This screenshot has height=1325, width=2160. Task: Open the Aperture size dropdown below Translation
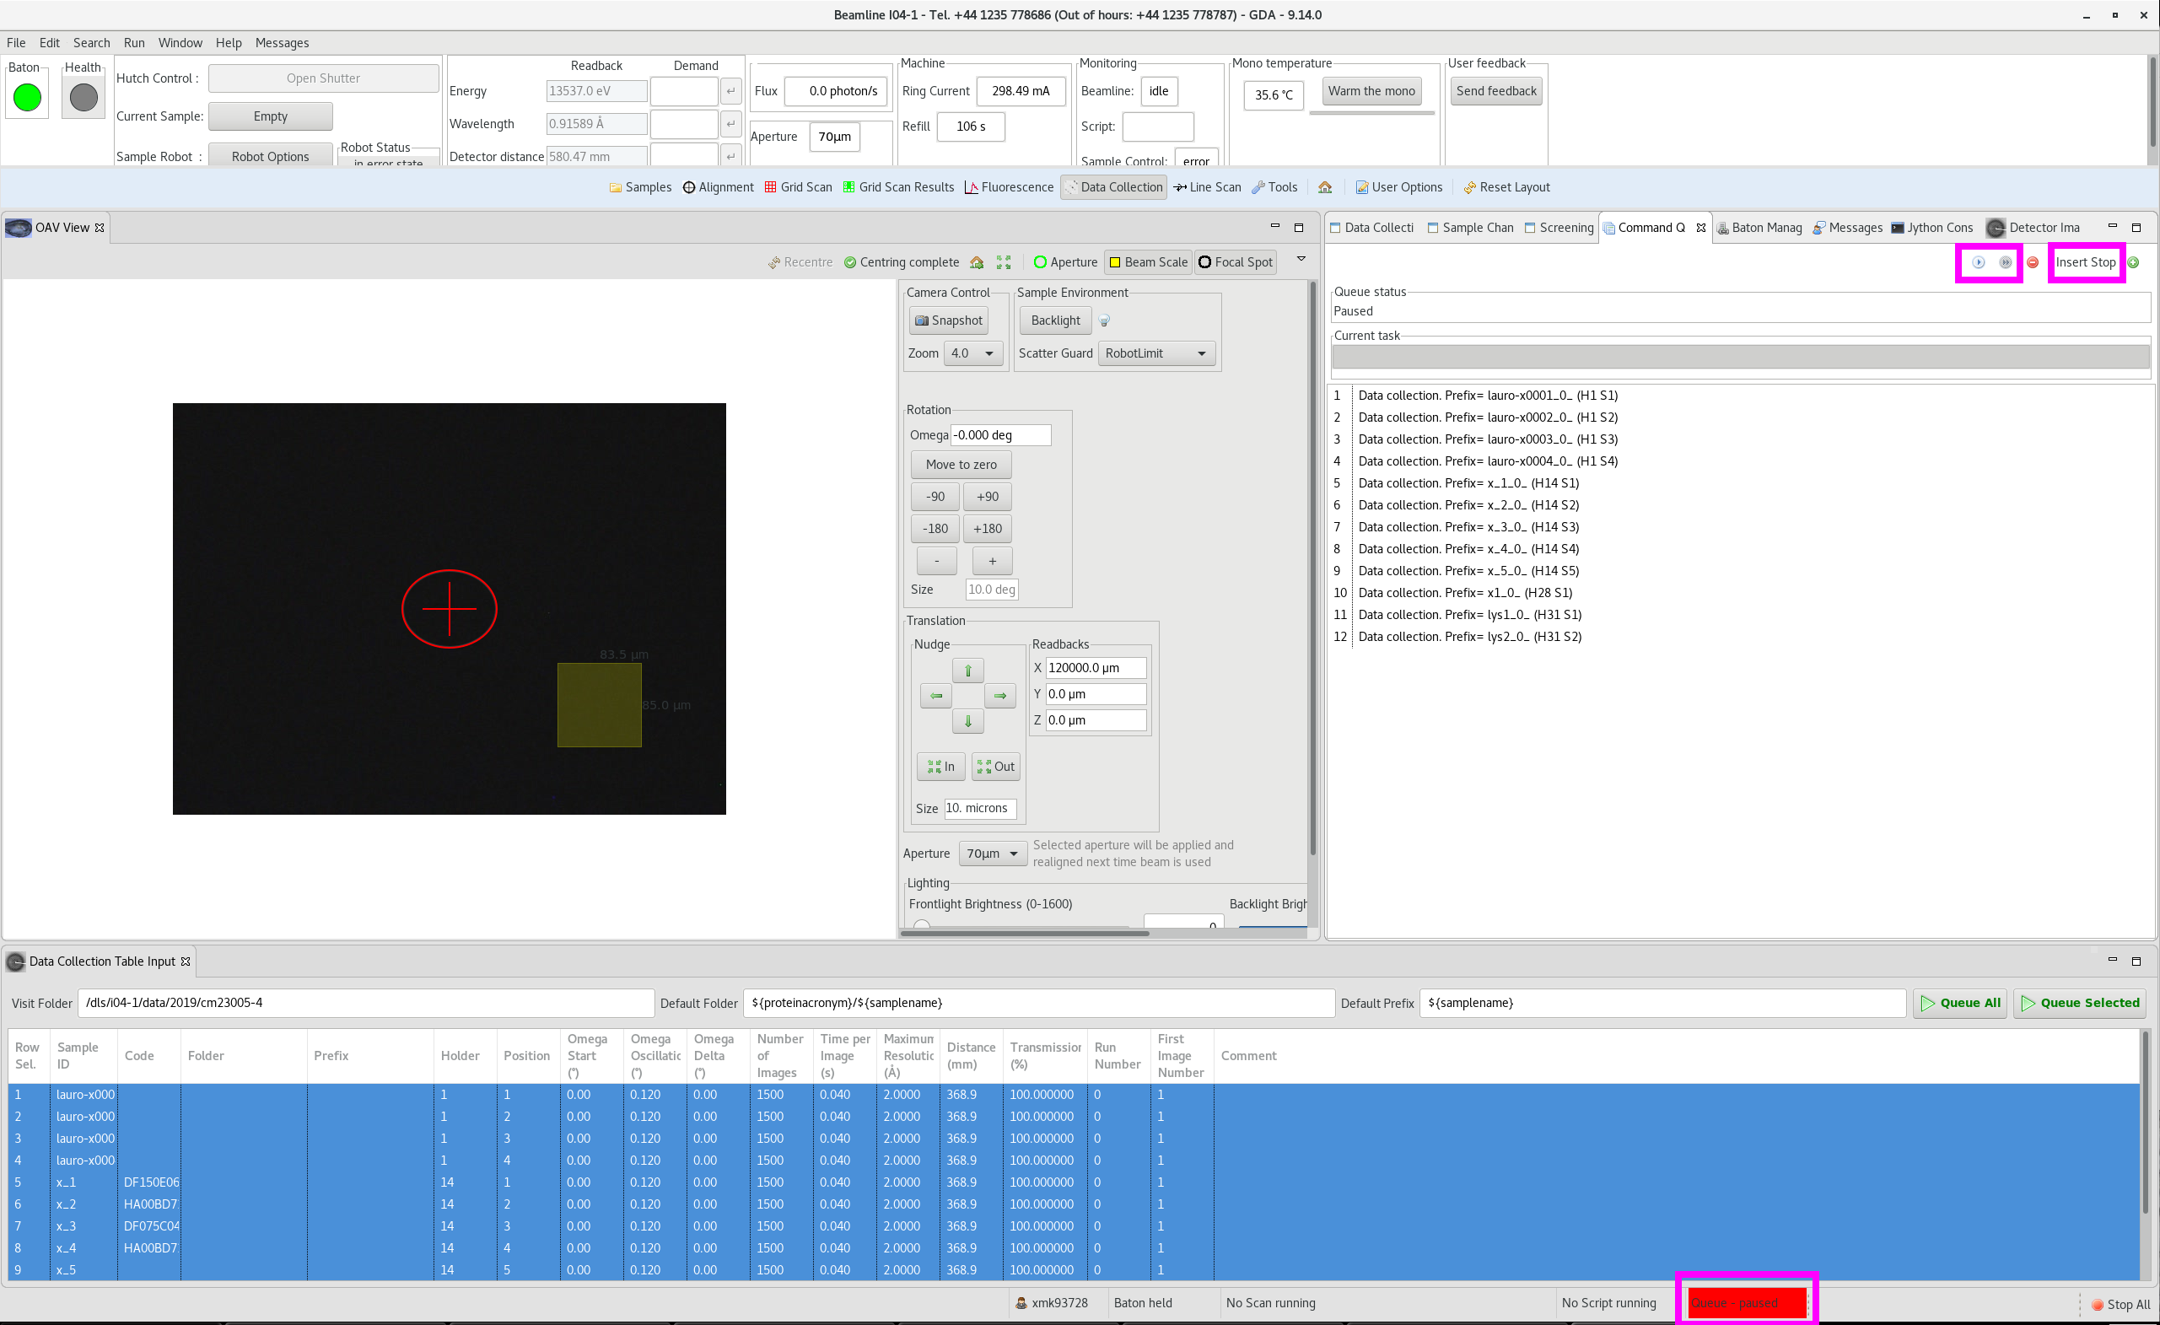pos(992,853)
